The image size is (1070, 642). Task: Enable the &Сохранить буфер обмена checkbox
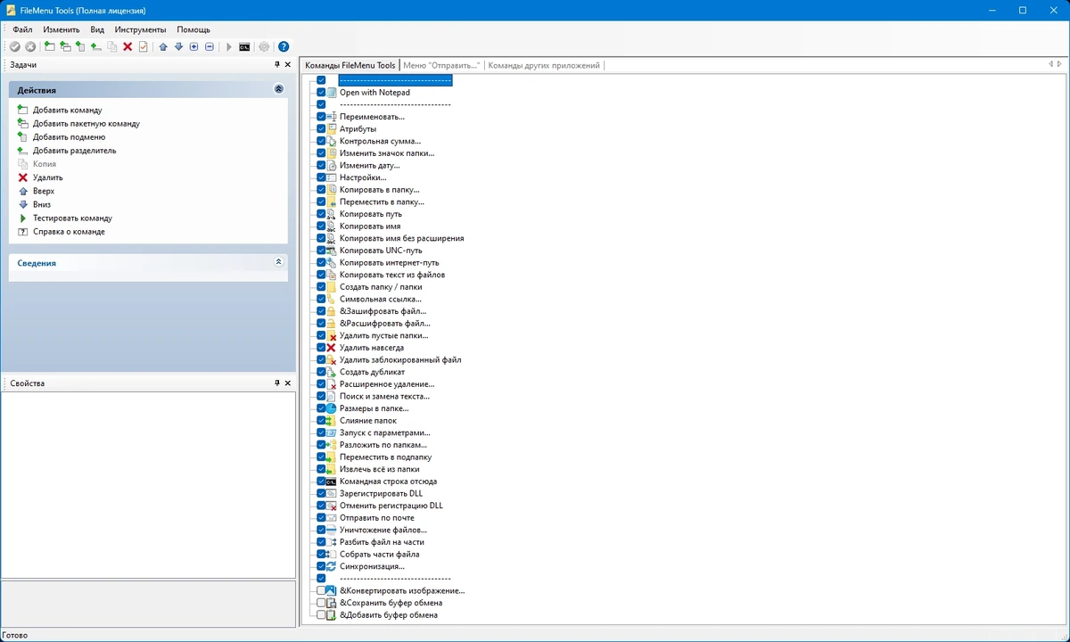[x=321, y=603]
